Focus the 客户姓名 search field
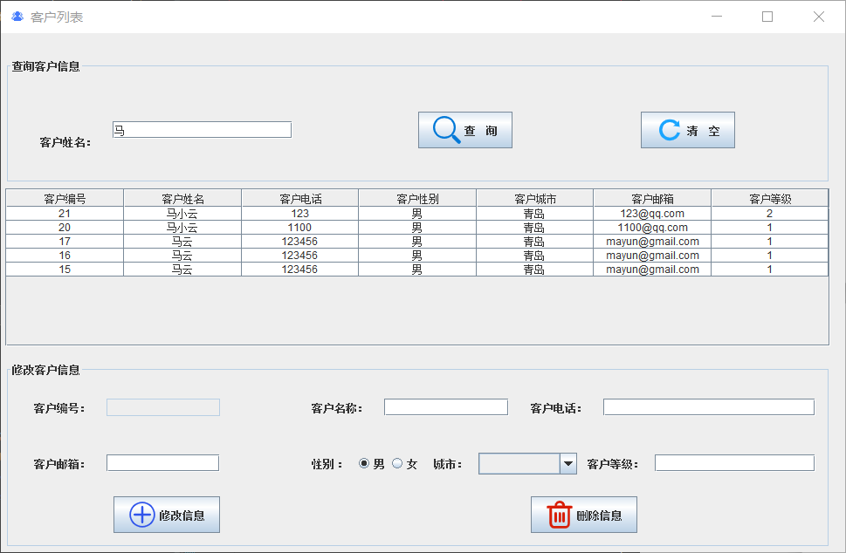 click(202, 130)
